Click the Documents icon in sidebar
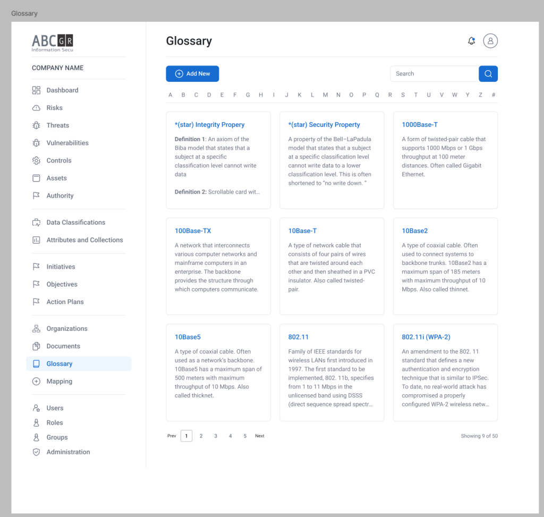544x517 pixels. click(36, 346)
